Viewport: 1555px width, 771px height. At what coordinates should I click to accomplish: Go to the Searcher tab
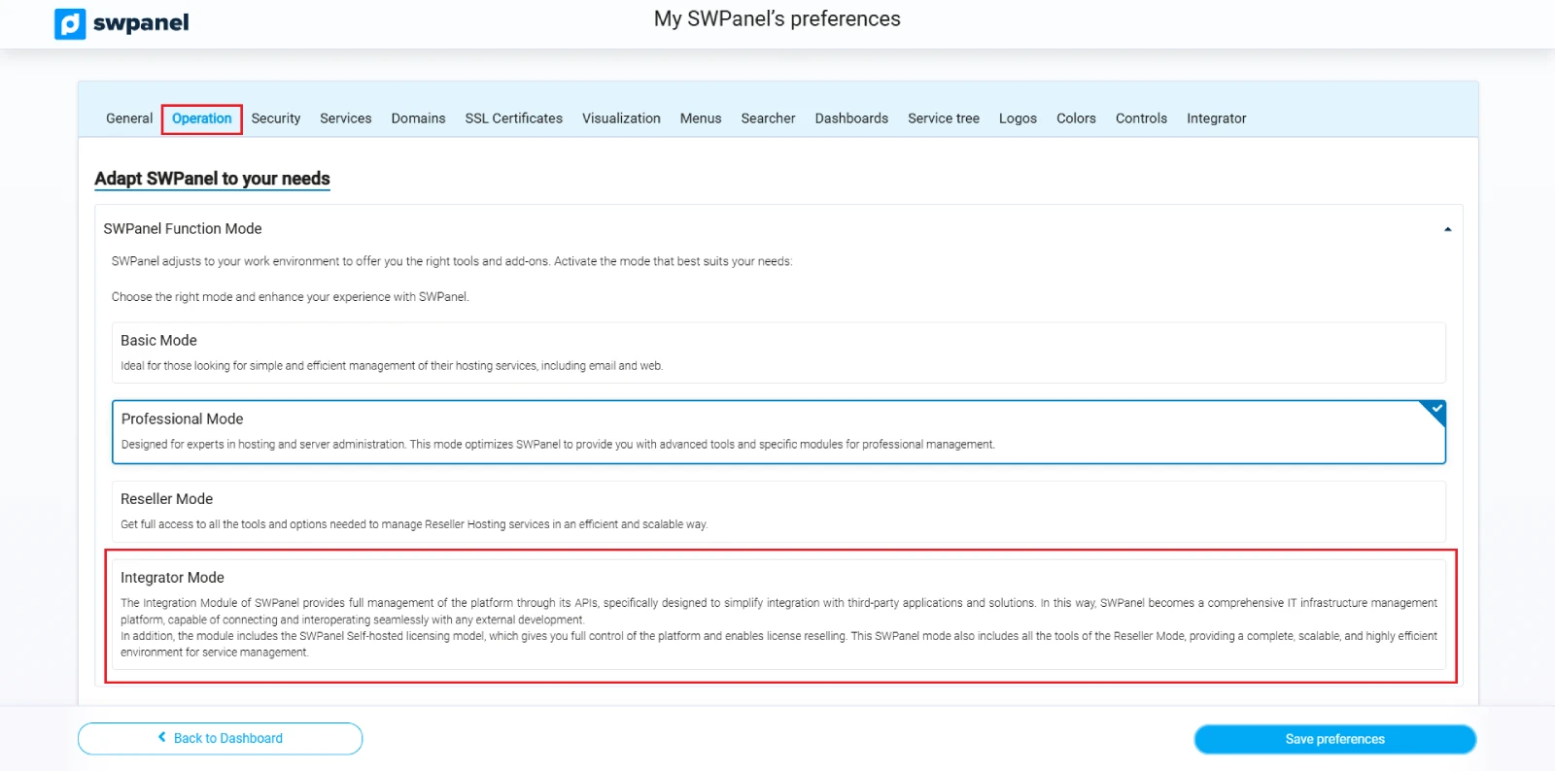click(x=768, y=118)
